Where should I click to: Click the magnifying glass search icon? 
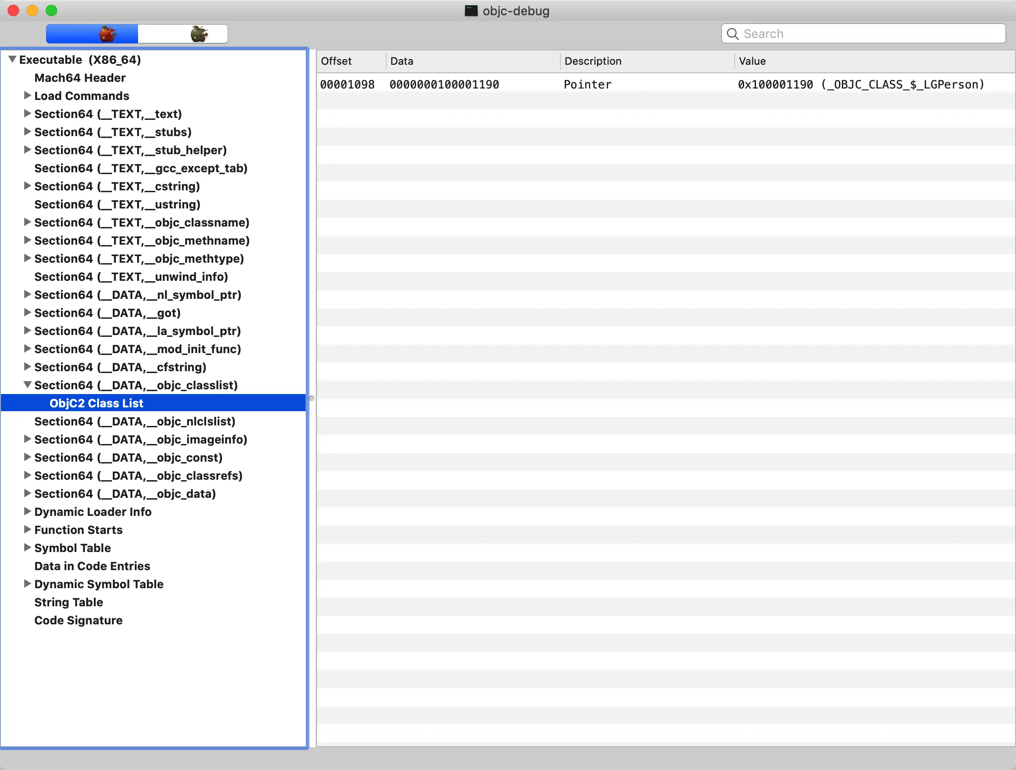point(733,34)
